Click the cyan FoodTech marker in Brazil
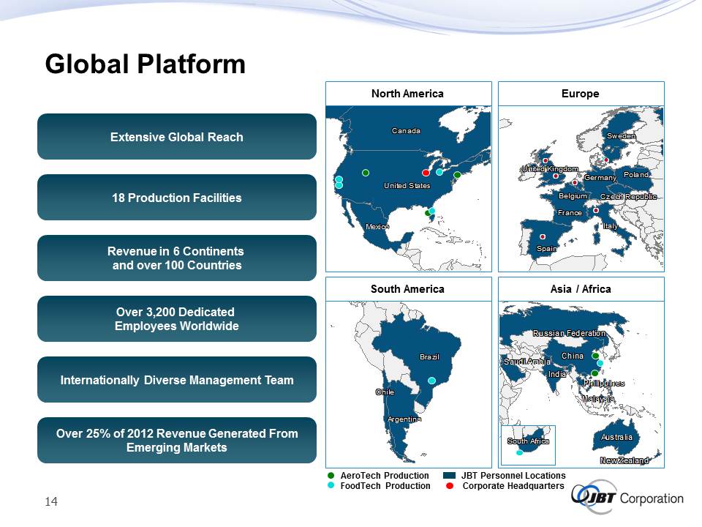Image resolution: width=702 pixels, height=527 pixels. click(x=432, y=381)
